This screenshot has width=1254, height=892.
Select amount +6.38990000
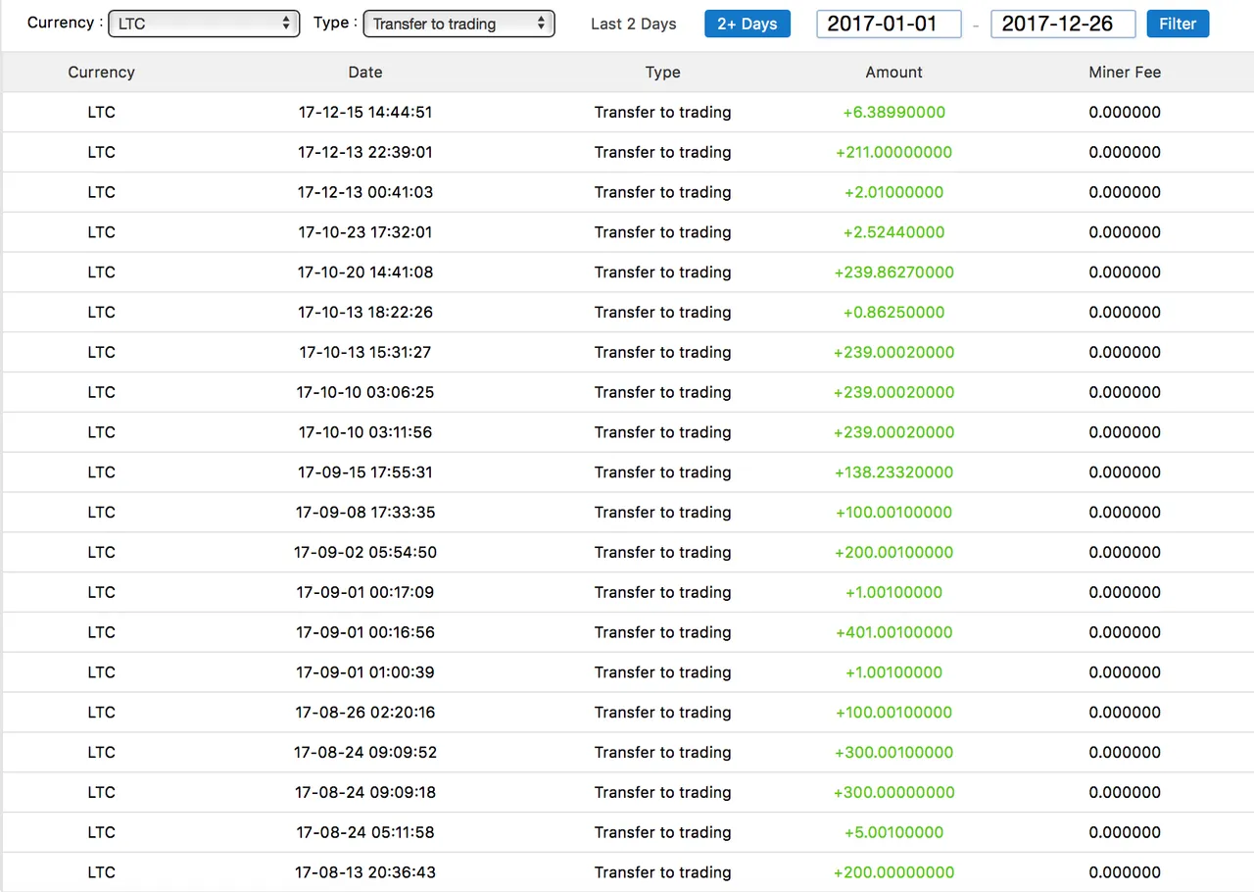(x=893, y=112)
